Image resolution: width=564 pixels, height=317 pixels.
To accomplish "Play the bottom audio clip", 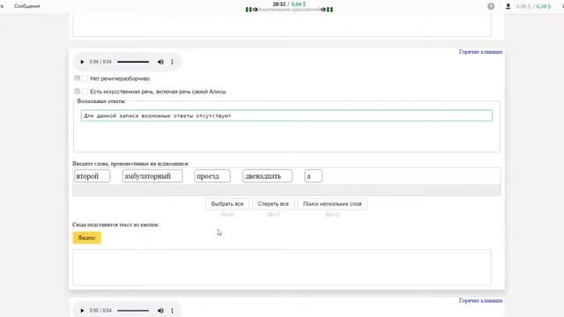I will pos(82,311).
